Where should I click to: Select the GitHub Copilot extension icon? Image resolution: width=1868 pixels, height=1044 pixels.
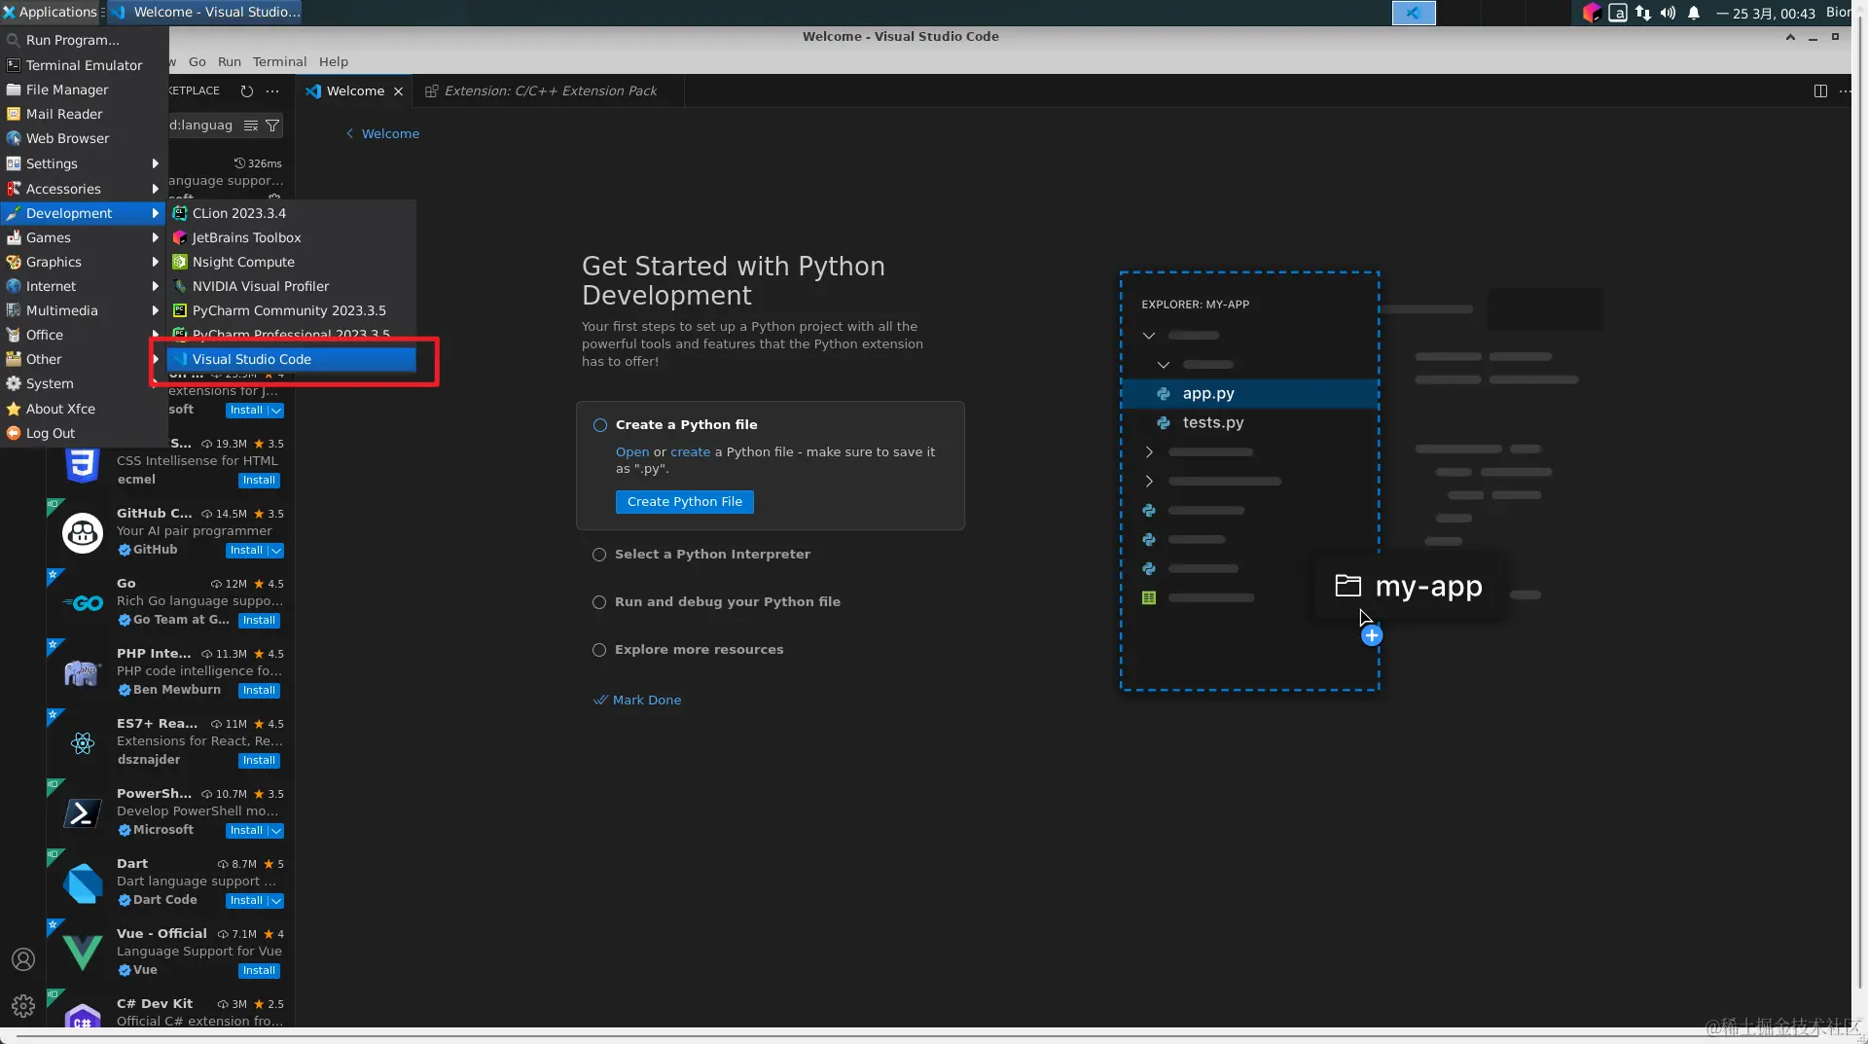83,533
